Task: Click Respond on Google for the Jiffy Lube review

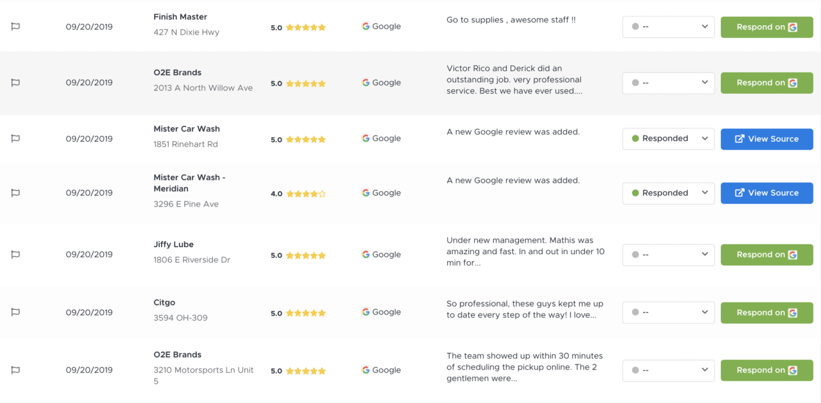Action: [x=766, y=255]
